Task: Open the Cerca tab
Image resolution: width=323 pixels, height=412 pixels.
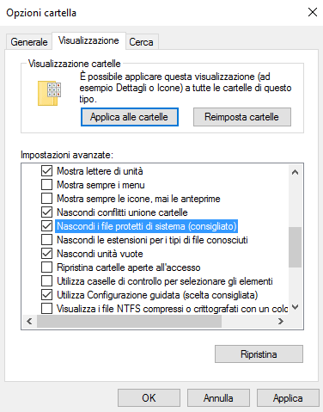Action: [x=141, y=42]
